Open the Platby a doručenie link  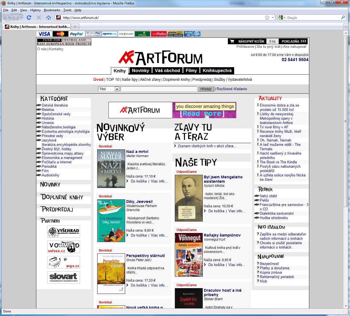pos(275,268)
